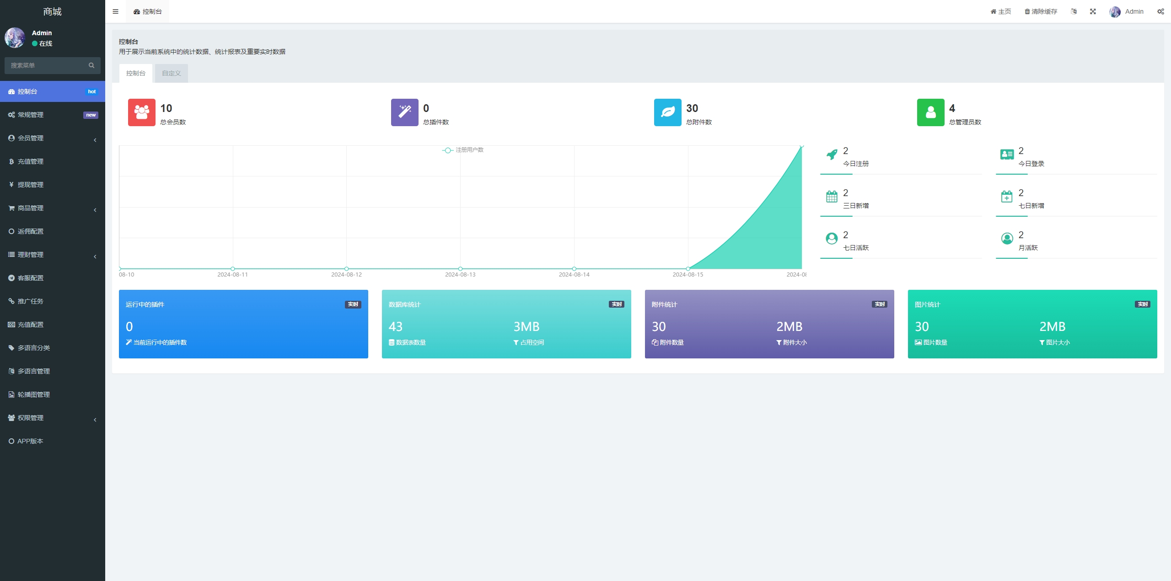This screenshot has height=581, width=1171.
Task: Click the Admin user avatar
Action: 1114,11
